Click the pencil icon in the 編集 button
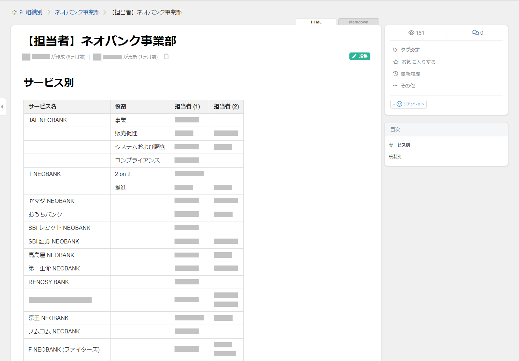This screenshot has height=361, width=519. [354, 56]
